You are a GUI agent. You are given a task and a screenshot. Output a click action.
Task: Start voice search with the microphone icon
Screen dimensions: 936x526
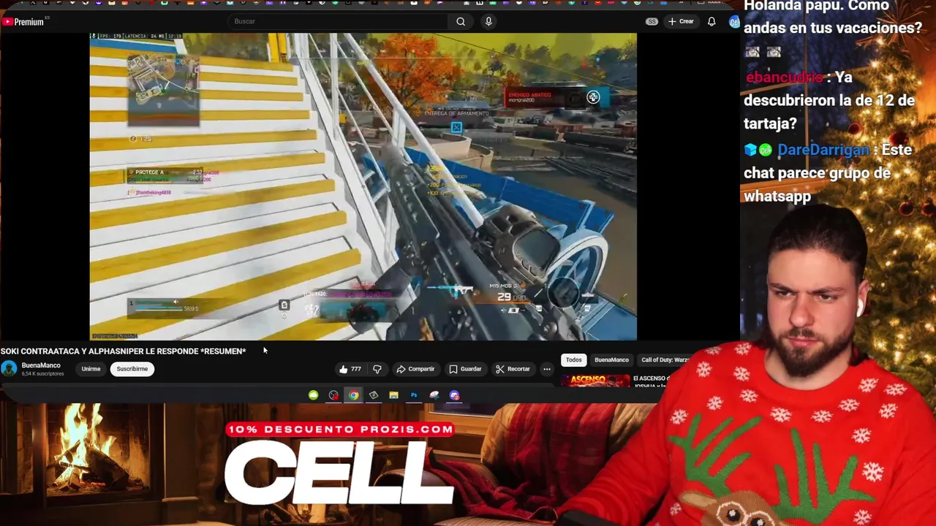click(x=488, y=21)
